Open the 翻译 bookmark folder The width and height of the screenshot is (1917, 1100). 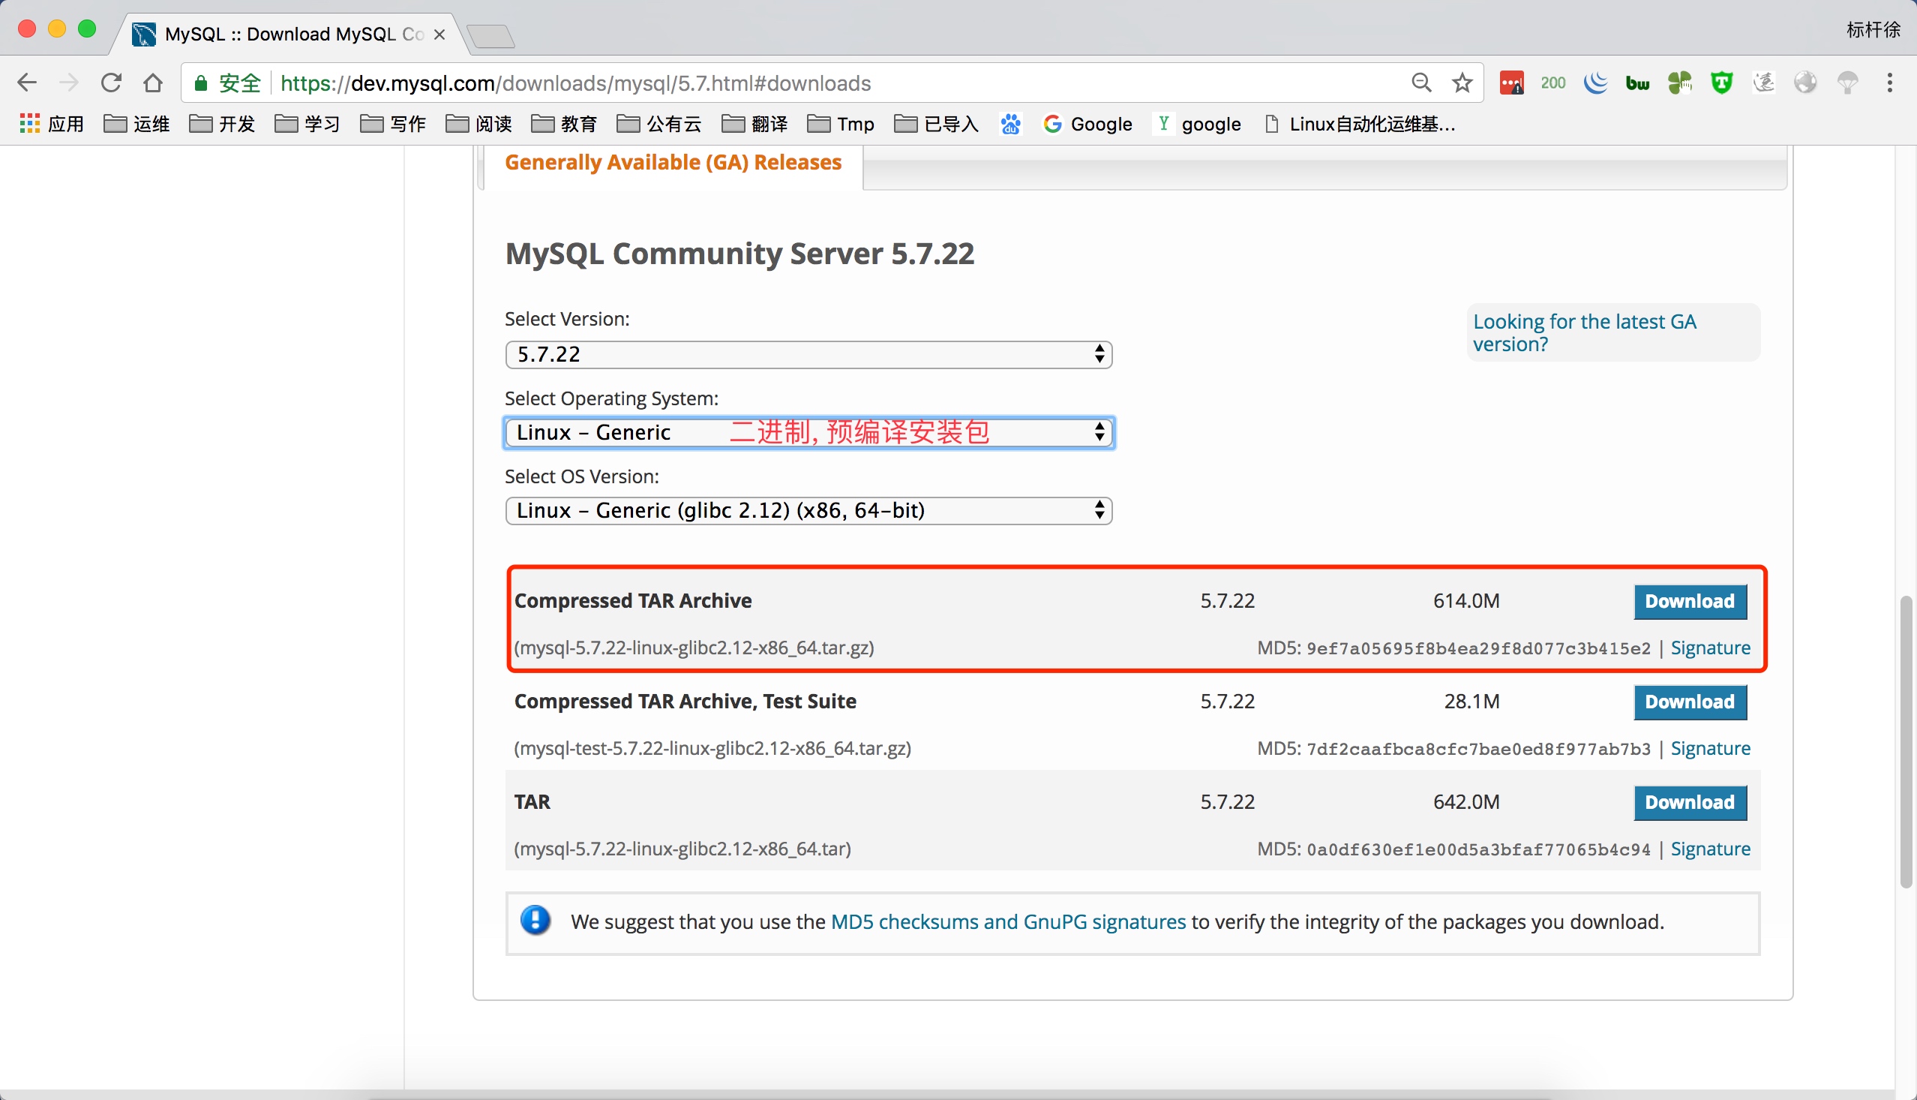click(755, 124)
